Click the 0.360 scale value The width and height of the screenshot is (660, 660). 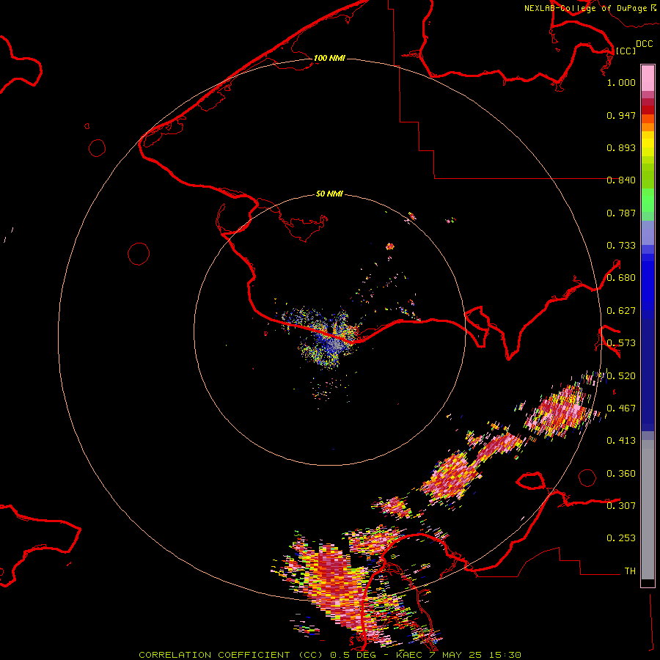621,474
